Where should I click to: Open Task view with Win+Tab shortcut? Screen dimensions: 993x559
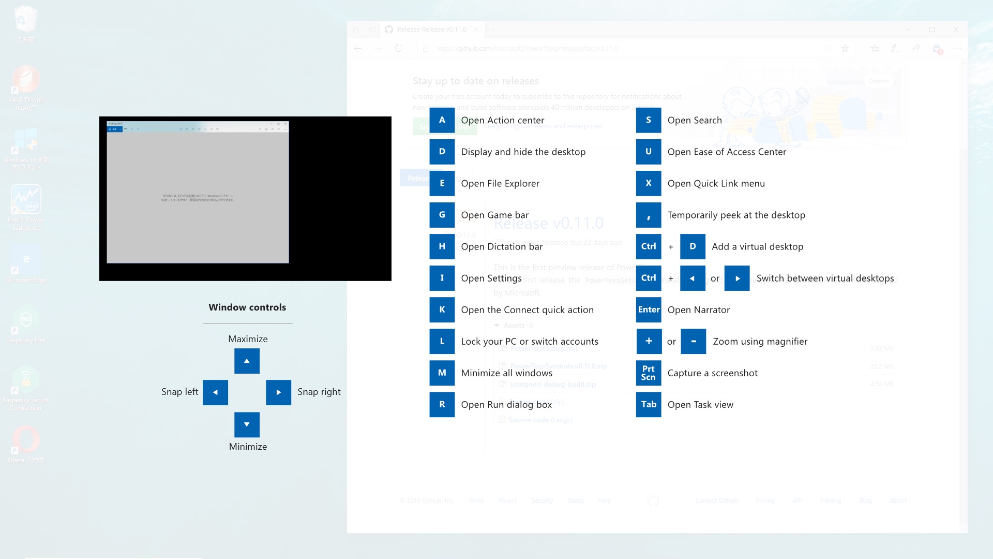649,404
